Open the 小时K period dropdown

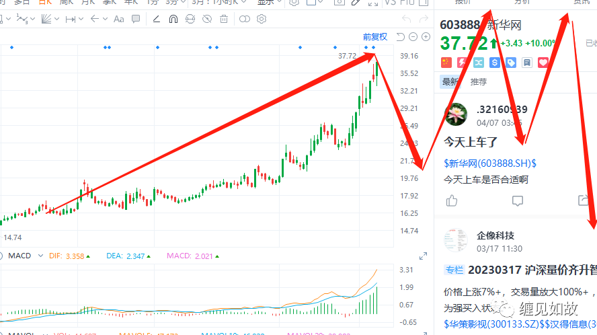click(x=229, y=2)
